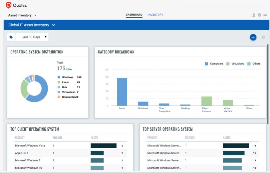Screen dimensions: 270x173
Task: Click the Cloud Instance bar in the chart
Action: click(x=207, y=101)
